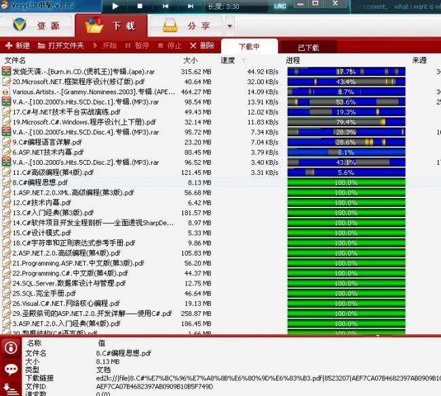The height and width of the screenshot is (396, 441).
Task: Click the rar icon of Hits.5CD.Disc.2
Action: [6, 162]
